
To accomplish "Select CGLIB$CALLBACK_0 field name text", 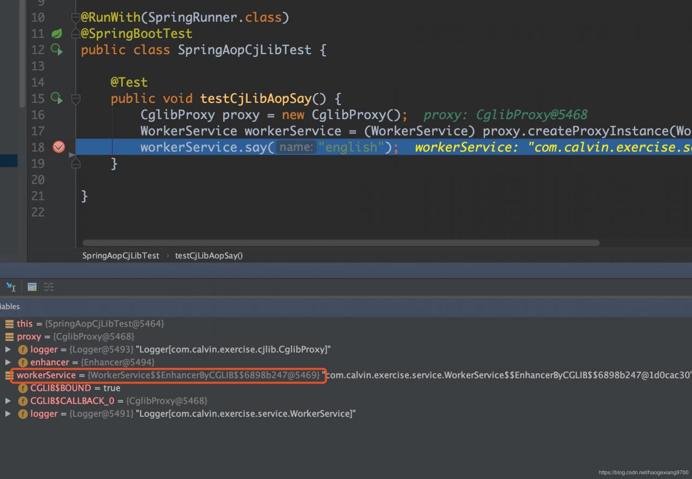I will (x=72, y=401).
